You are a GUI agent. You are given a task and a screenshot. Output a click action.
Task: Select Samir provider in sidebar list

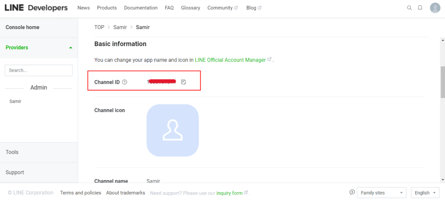tap(15, 101)
